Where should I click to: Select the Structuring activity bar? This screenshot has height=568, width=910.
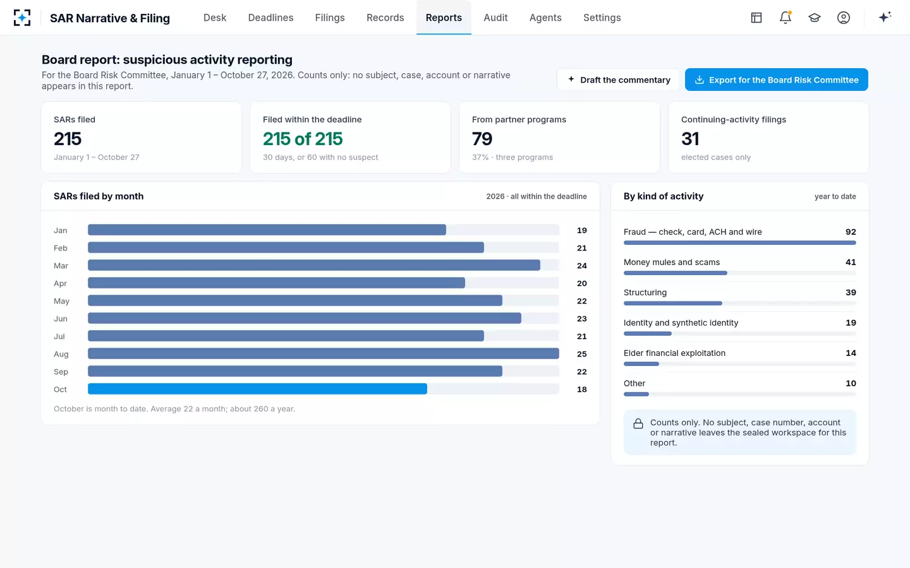tap(673, 303)
